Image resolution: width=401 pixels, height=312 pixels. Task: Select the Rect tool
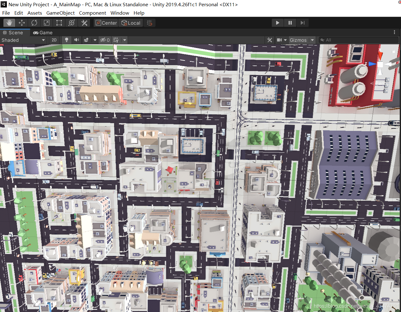tap(59, 23)
